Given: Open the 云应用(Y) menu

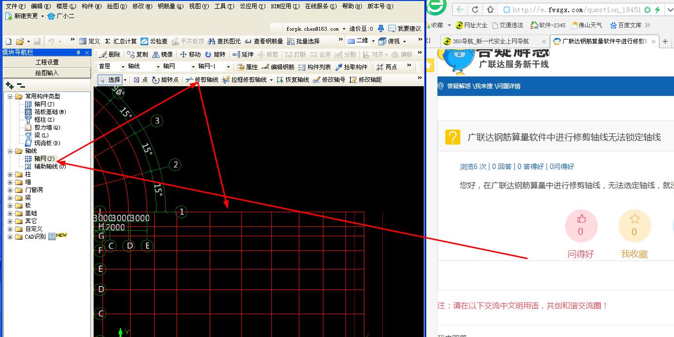Looking at the screenshot, I should [253, 6].
